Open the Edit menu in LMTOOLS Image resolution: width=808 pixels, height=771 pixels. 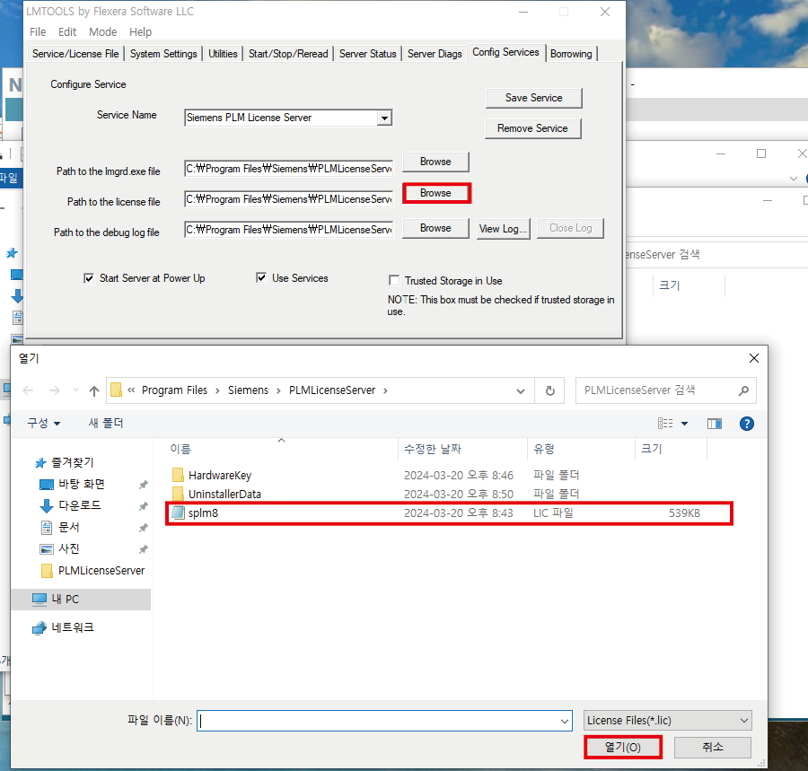pyautogui.click(x=67, y=32)
